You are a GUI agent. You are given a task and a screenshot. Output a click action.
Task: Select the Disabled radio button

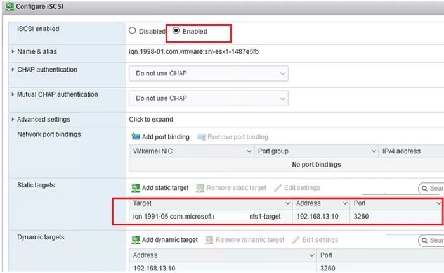click(x=132, y=30)
